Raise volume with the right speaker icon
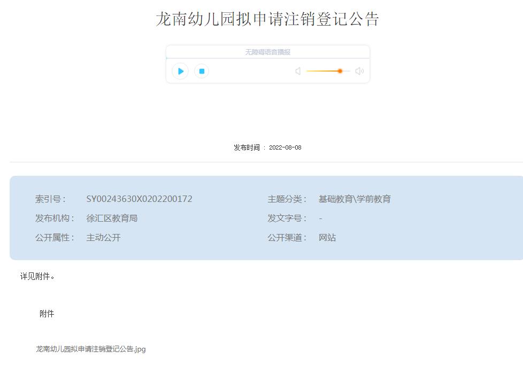 pyautogui.click(x=359, y=71)
